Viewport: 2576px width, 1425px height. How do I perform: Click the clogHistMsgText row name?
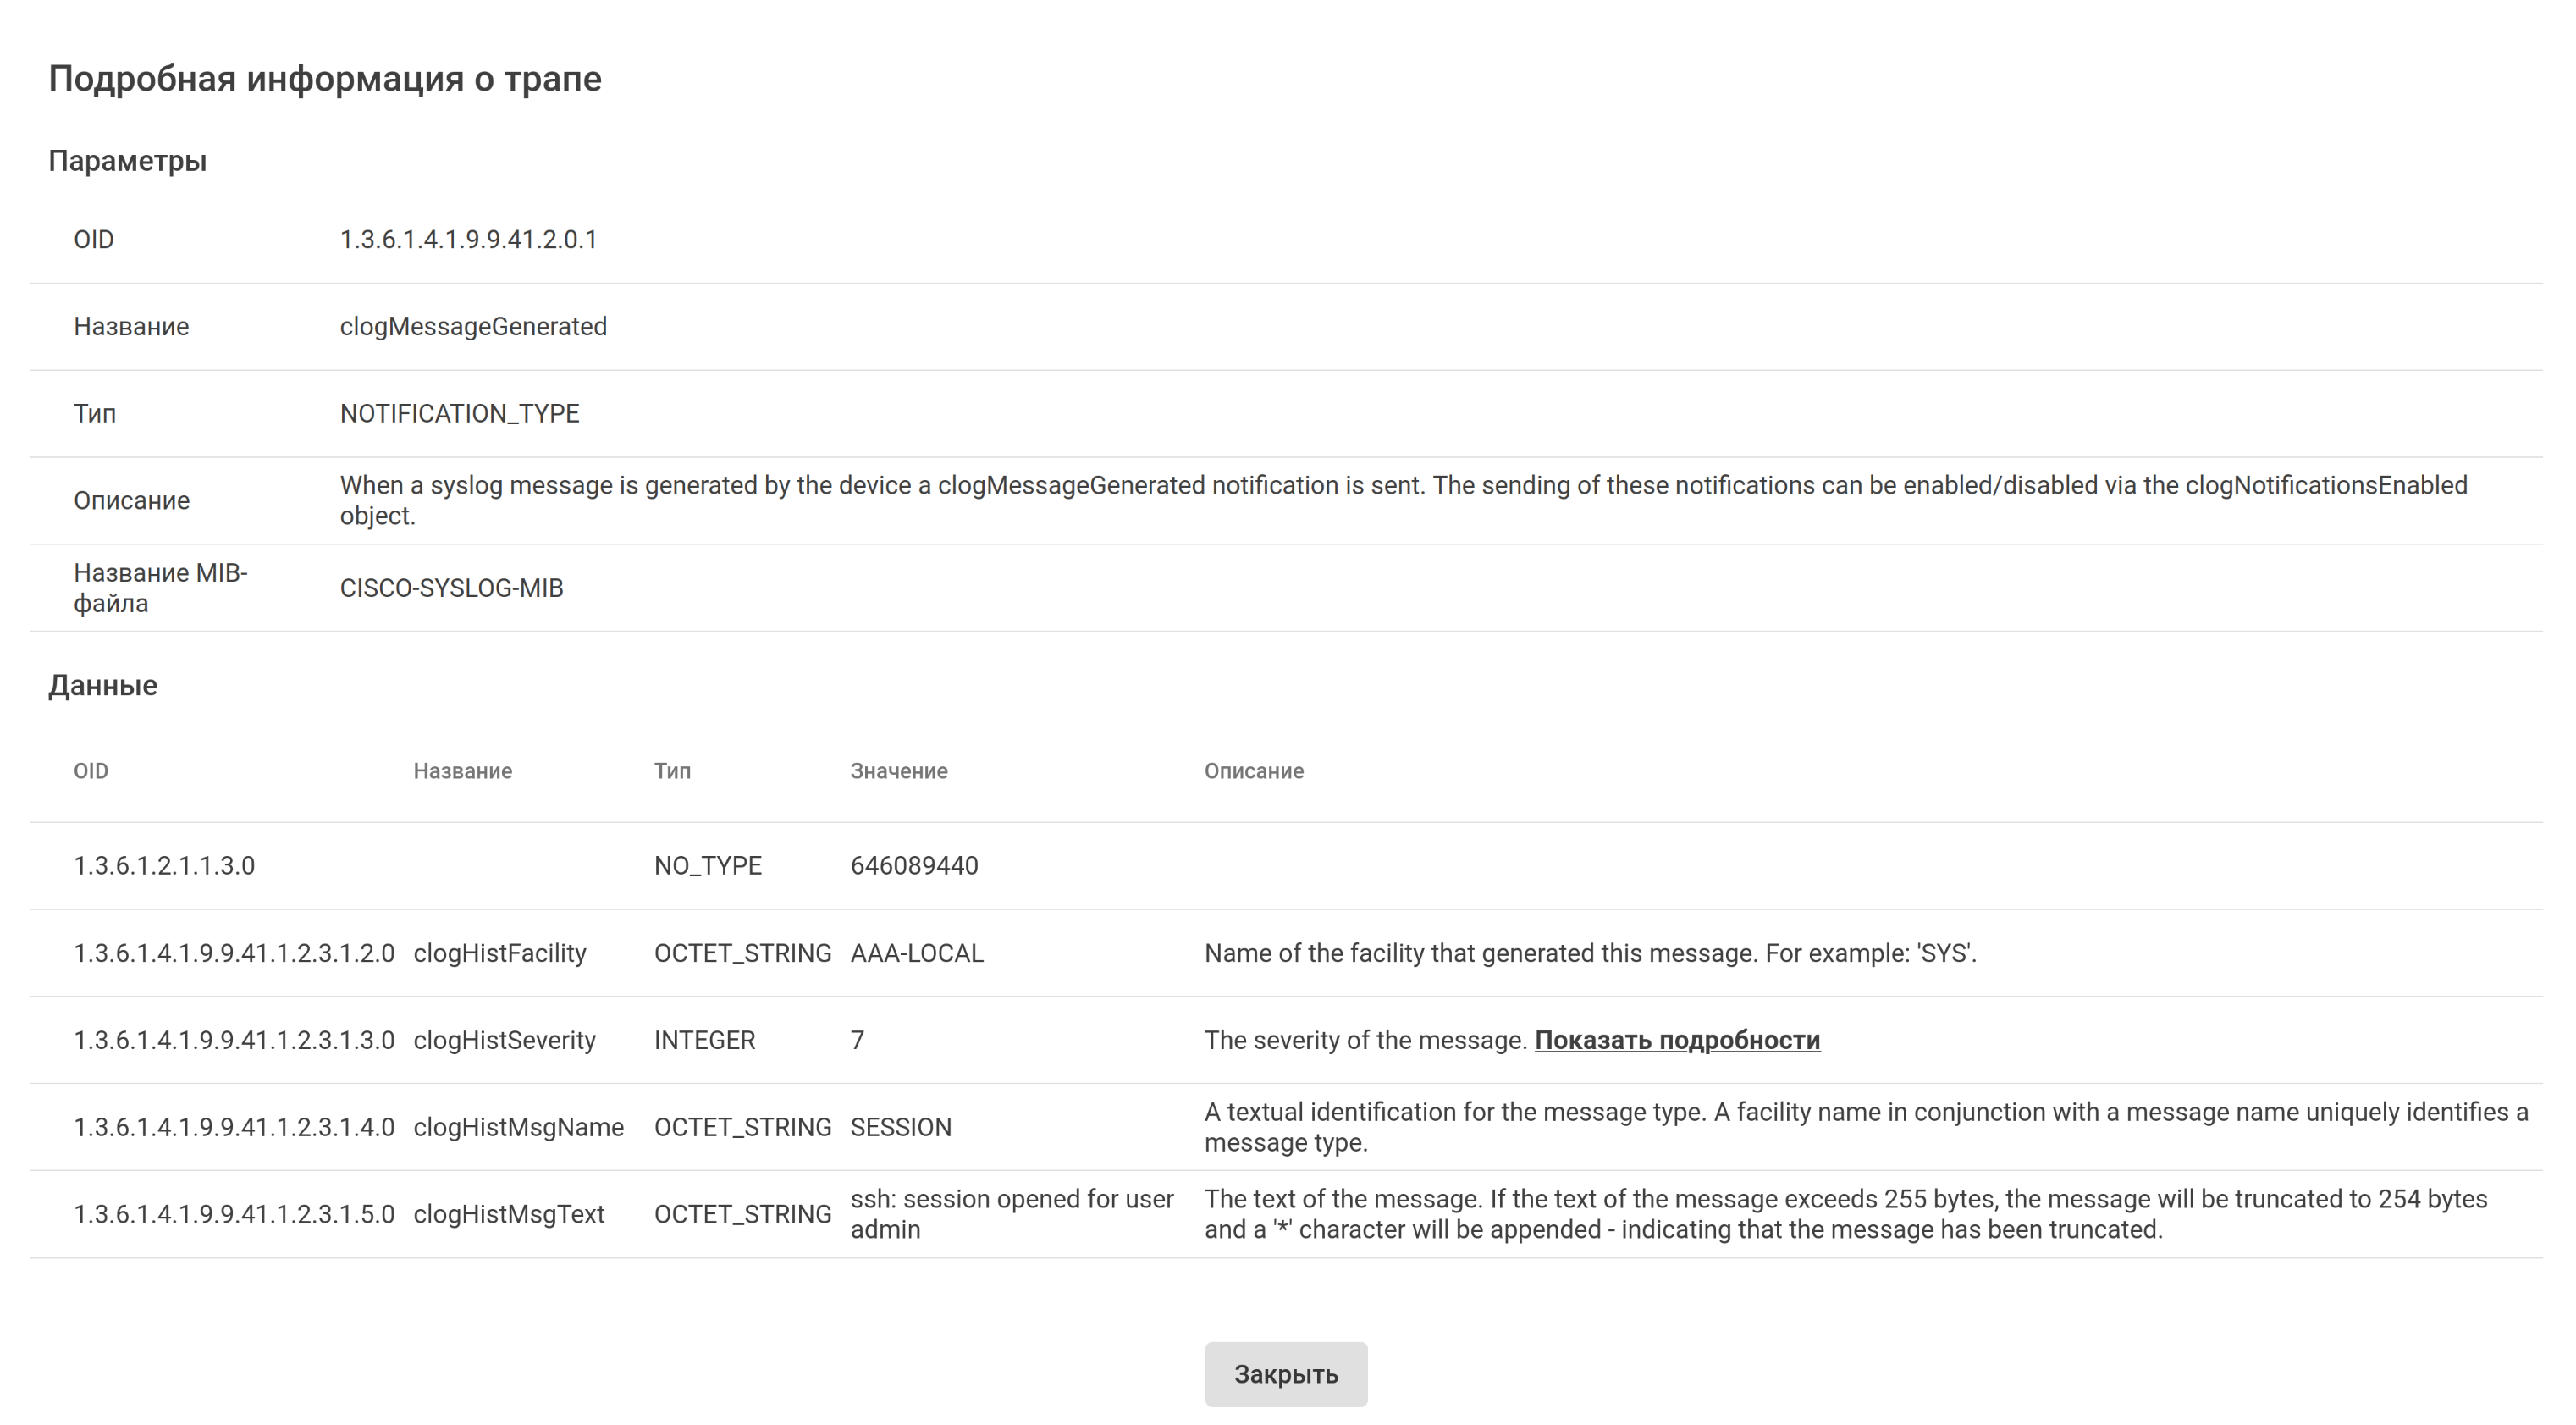[x=508, y=1214]
